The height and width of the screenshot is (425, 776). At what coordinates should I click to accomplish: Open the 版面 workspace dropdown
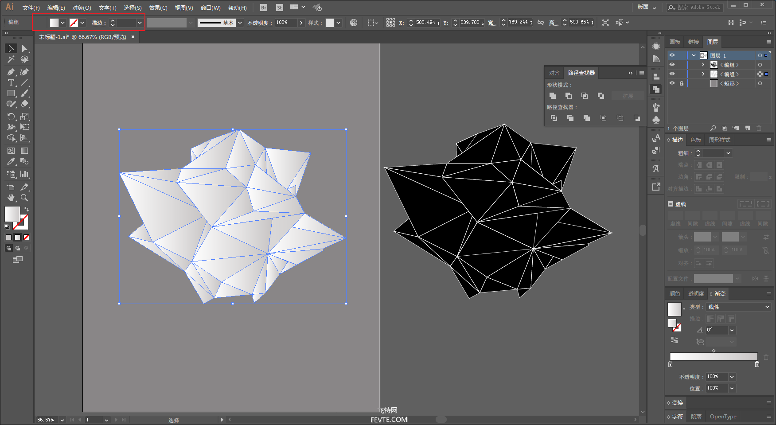click(x=647, y=8)
